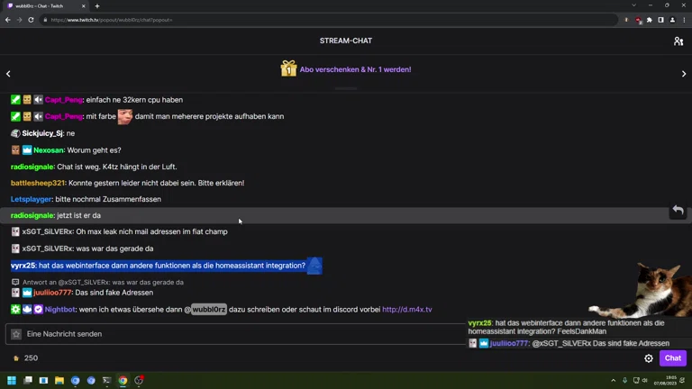Screen dimensions: 692x389
Task: Click Nexosan's crown badge
Action: tap(27, 150)
